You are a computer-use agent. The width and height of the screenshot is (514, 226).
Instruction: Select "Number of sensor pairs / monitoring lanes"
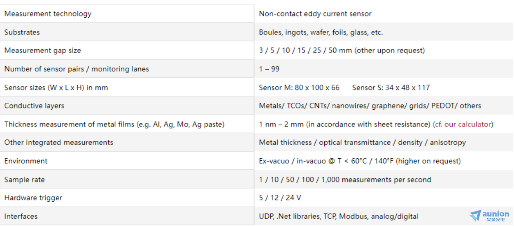(x=77, y=69)
